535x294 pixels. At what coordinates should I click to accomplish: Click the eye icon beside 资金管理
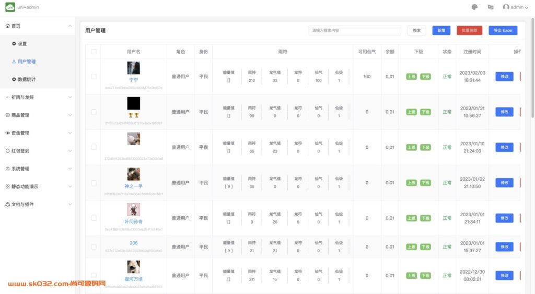[7, 133]
